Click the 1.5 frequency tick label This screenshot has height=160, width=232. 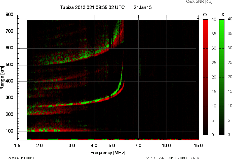17,145
